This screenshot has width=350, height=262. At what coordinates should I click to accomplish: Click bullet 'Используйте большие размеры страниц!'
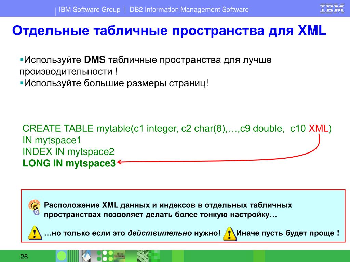114,83
